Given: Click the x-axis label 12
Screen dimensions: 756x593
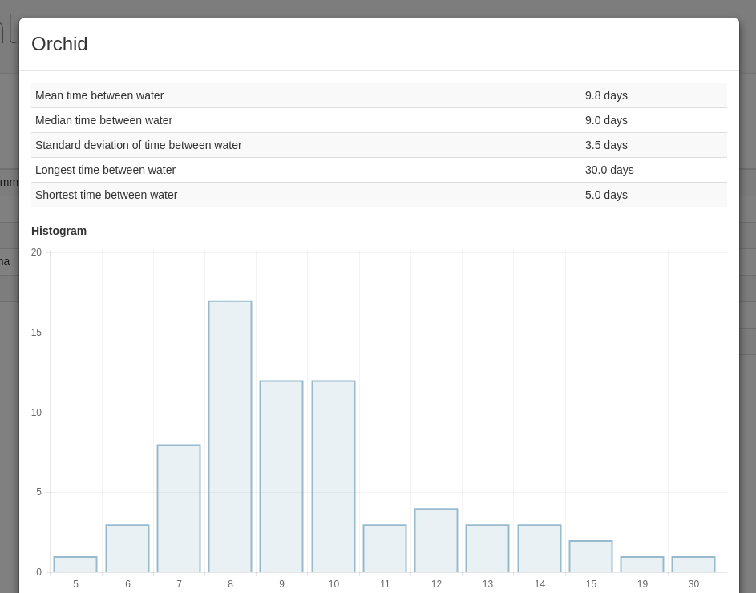Looking at the screenshot, I should pos(436,584).
